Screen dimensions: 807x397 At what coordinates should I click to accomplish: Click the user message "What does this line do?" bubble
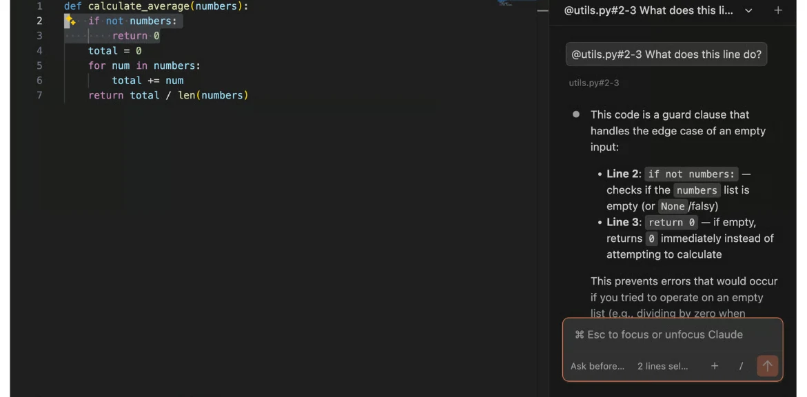tap(666, 54)
